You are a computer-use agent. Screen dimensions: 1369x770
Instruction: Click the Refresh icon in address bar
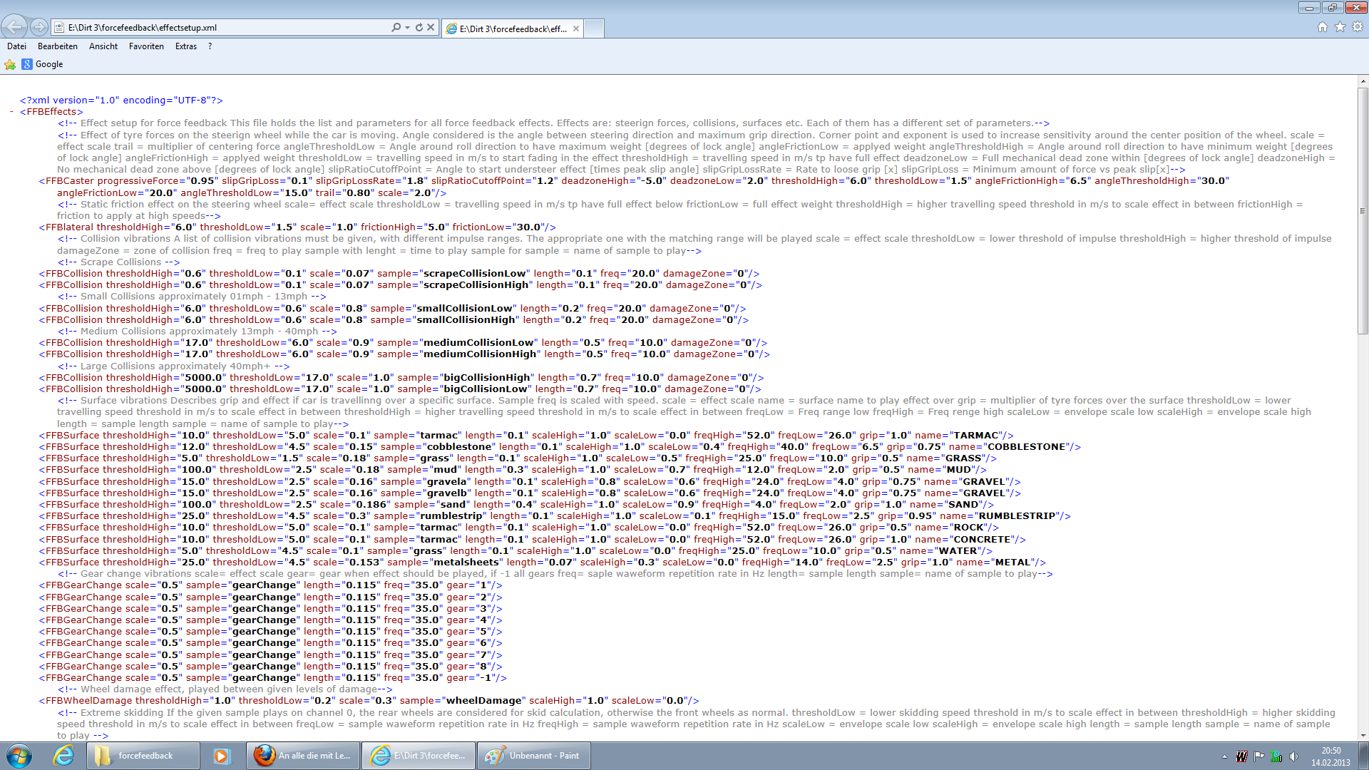[x=419, y=27]
